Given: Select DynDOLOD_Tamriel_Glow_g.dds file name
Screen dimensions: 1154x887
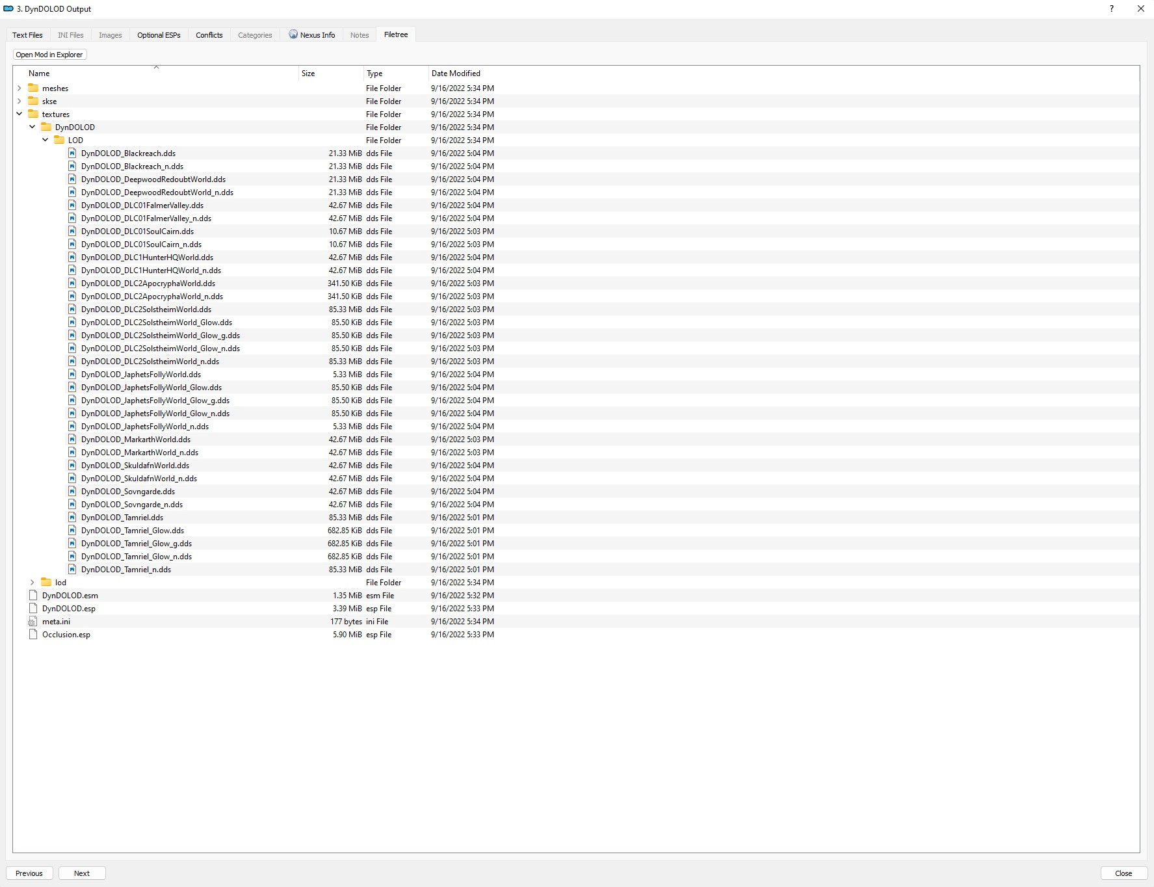Looking at the screenshot, I should (137, 543).
